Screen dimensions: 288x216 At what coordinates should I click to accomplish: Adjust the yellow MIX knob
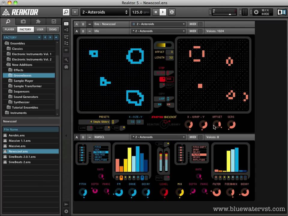pos(180,192)
